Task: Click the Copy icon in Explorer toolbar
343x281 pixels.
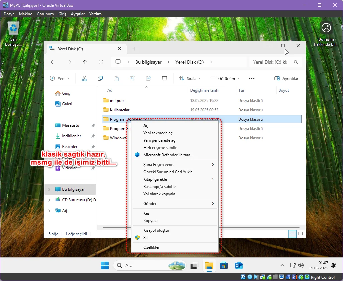Action: coord(100,79)
